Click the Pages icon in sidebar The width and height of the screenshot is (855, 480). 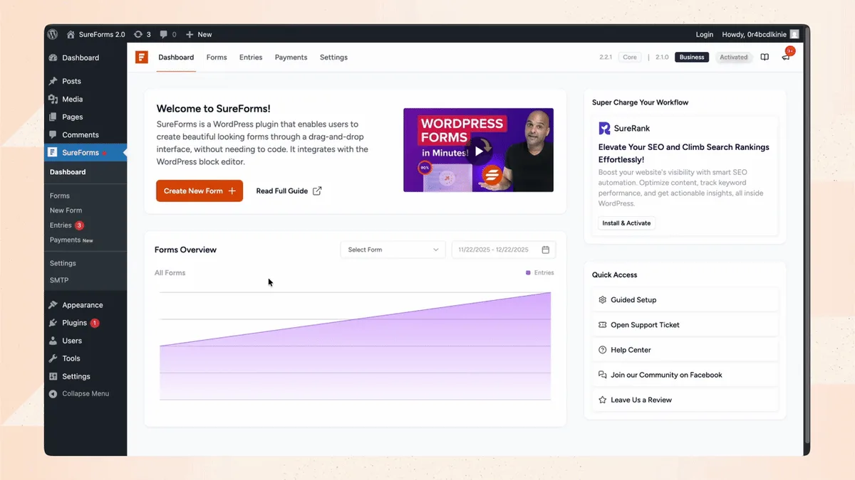(x=53, y=117)
